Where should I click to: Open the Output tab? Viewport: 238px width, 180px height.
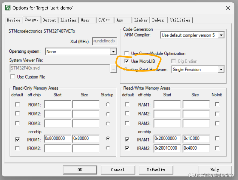coord(49,20)
